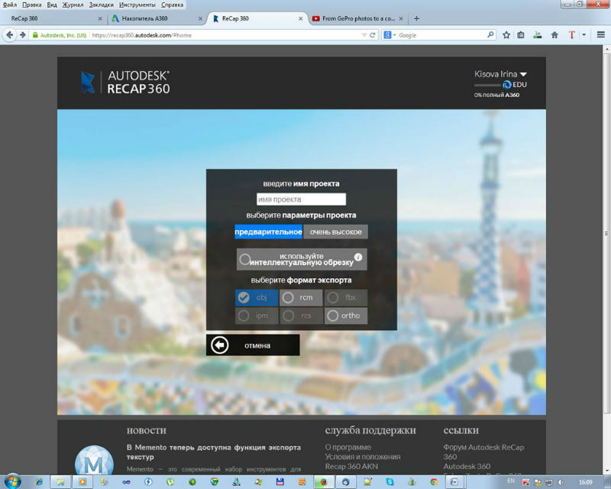
Task: Click the bookmark star icon in toolbar
Action: tap(506, 34)
